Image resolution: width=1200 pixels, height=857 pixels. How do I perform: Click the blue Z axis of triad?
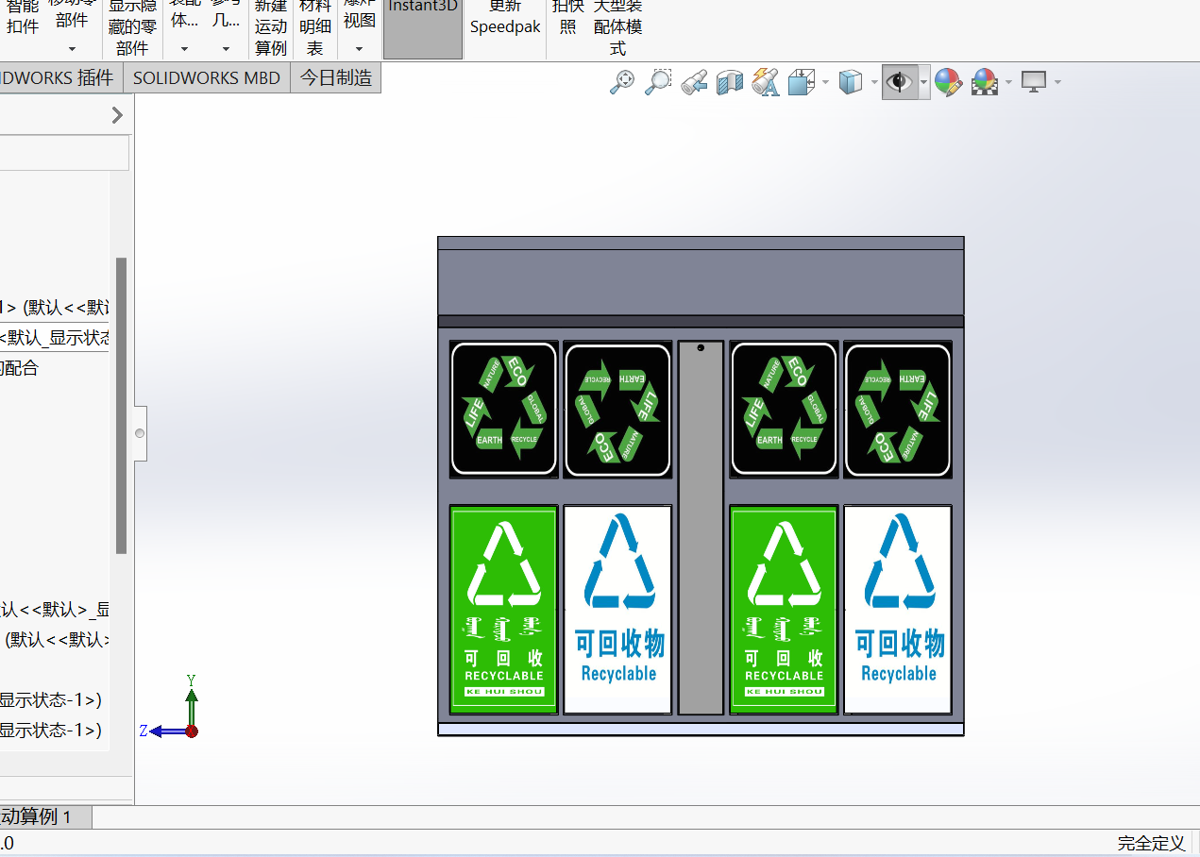point(166,731)
